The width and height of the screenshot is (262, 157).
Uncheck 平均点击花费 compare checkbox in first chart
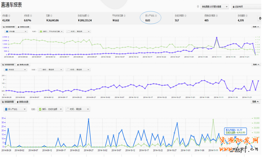click(x=41, y=32)
